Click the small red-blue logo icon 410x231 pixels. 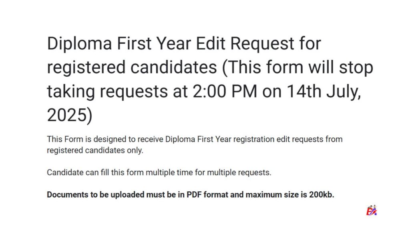click(x=372, y=211)
